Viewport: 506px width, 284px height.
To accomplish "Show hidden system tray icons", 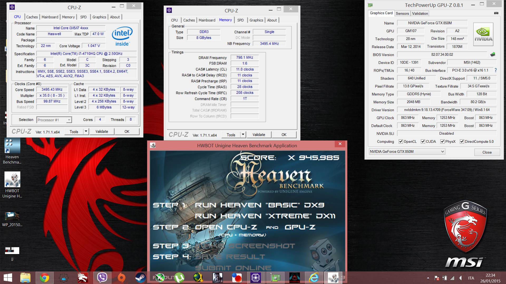I will pos(428,278).
